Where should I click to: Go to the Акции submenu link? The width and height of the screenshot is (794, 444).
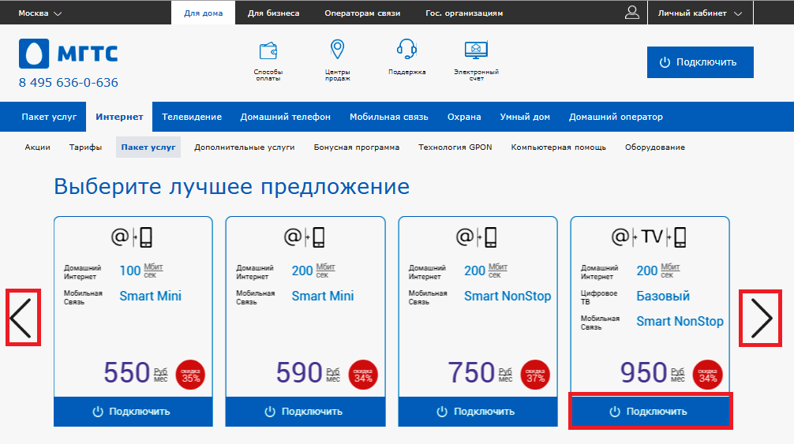pyautogui.click(x=37, y=147)
